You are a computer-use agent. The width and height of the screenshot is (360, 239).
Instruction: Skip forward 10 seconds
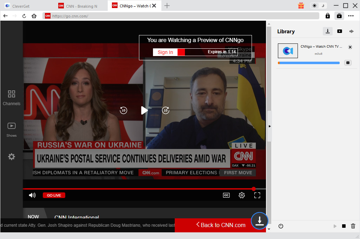point(166,110)
